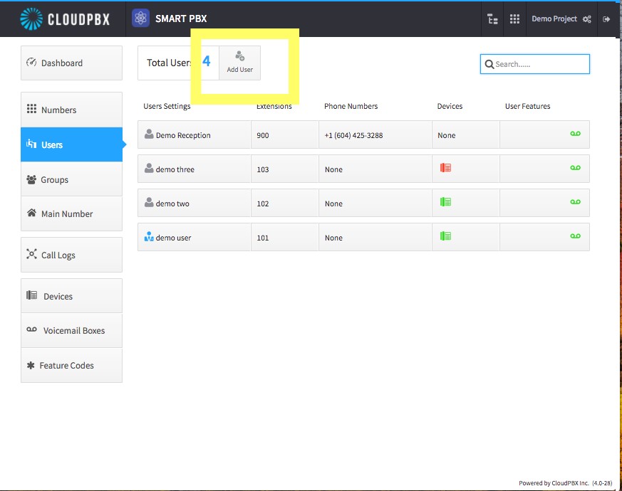
Task: Open Voicemail Boxes section
Action: point(71,330)
